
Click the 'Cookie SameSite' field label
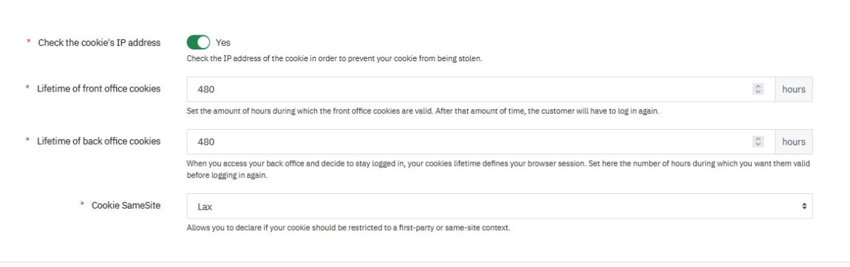coord(126,205)
